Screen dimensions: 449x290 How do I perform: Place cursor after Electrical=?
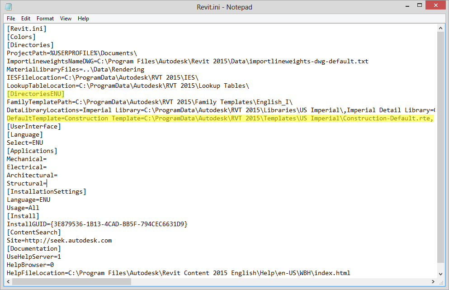coord(47,167)
